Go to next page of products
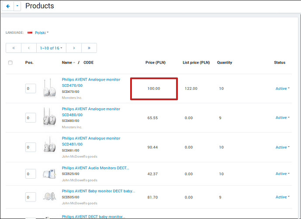Image resolution: width=301 pixels, height=219 pixels. point(74,48)
